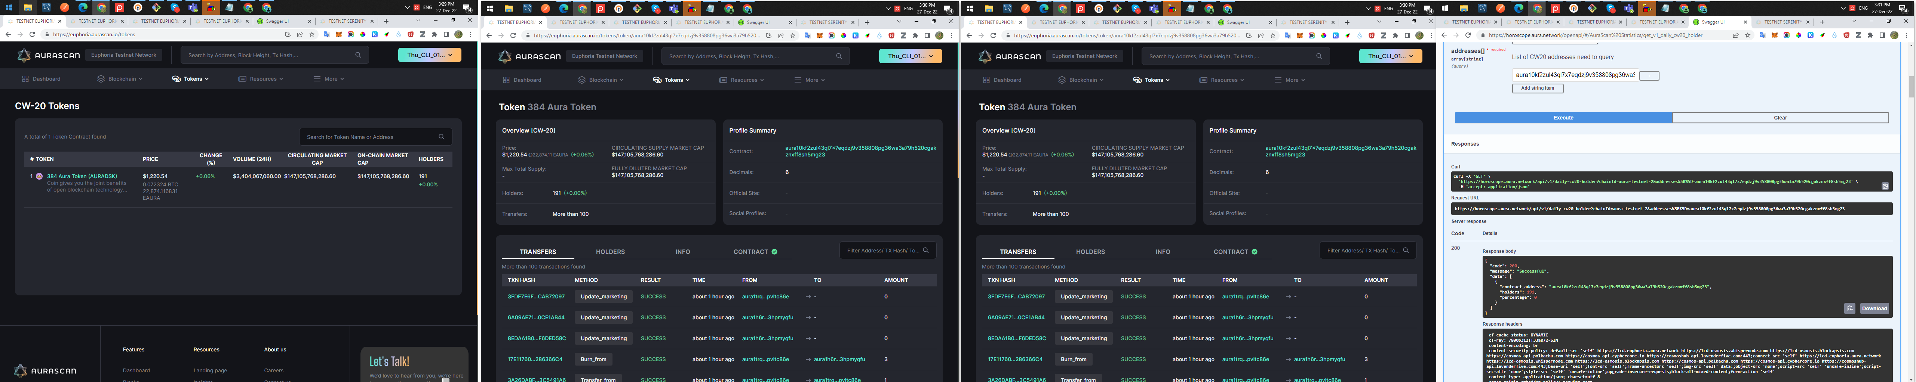Screen dimensions: 1916x382
Task: Expand More menu in CW-20 Tokens window
Action: pyautogui.click(x=329, y=79)
